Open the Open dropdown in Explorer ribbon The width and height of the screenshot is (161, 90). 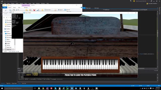click(x=60, y=10)
